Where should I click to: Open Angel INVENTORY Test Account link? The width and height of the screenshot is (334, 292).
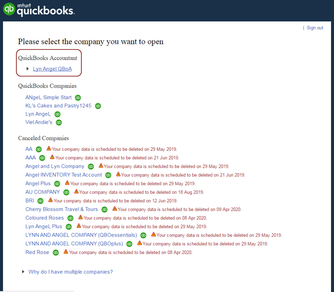click(x=64, y=175)
